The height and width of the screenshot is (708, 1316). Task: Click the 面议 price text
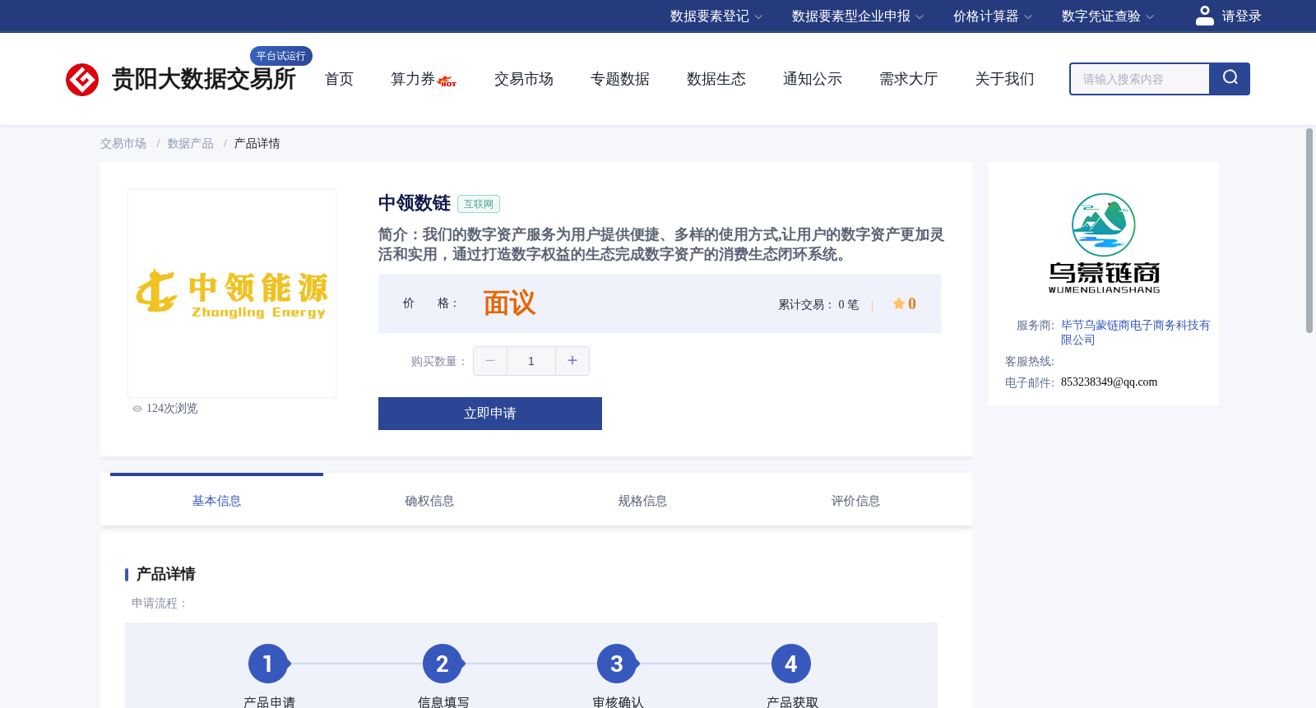click(x=509, y=303)
